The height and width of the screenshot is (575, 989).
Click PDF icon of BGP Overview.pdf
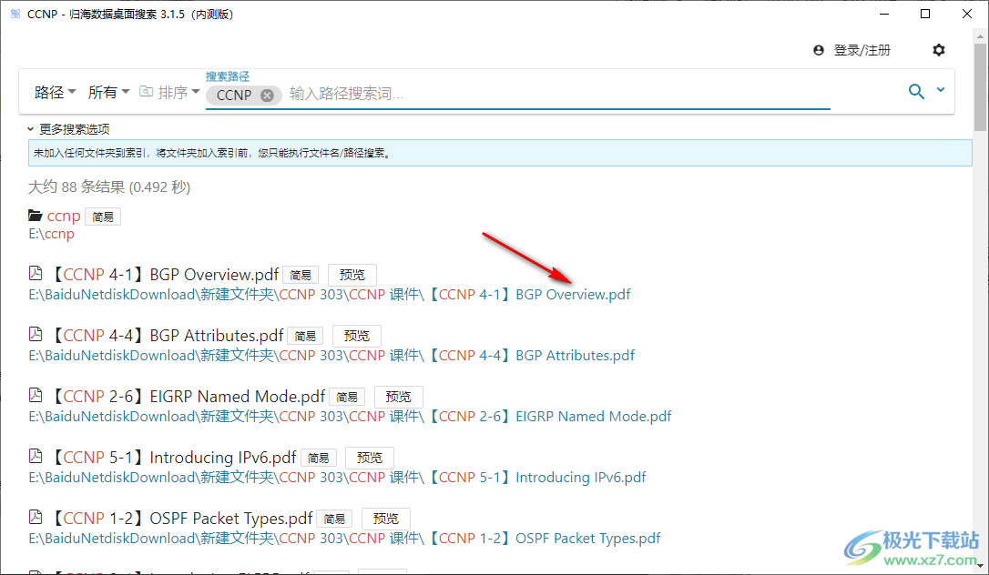(x=36, y=273)
